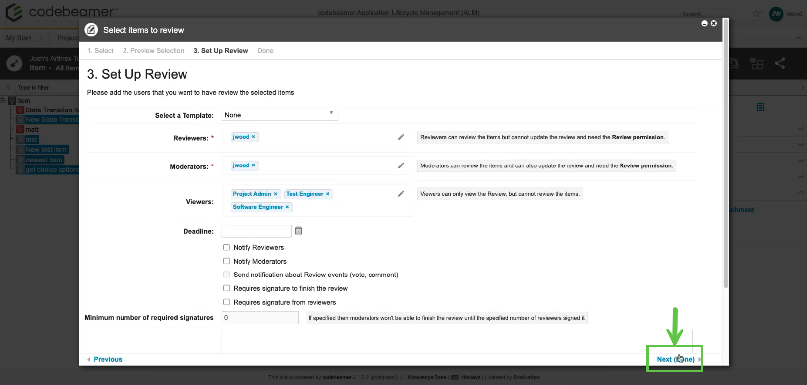Go to step 2. Preview Selection

(153, 51)
